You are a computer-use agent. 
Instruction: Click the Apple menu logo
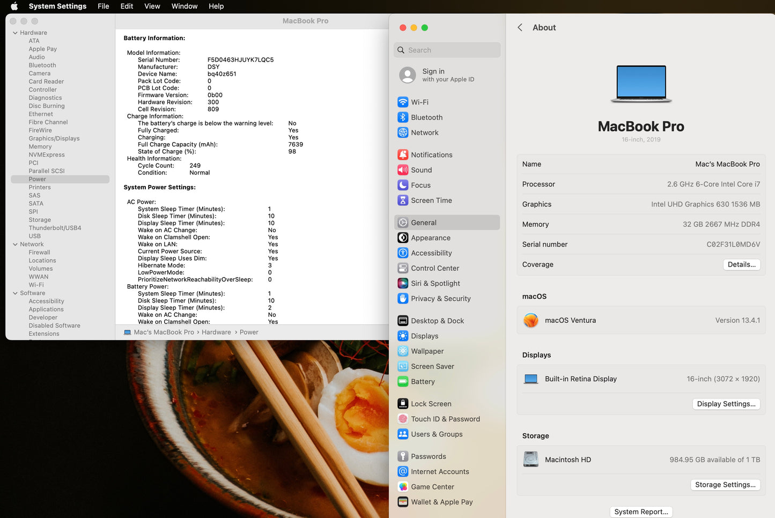pyautogui.click(x=14, y=6)
